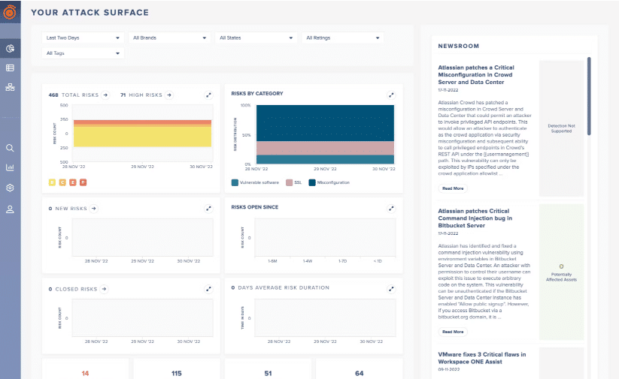619x379 pixels.
Task: Open the bar chart reports sidebar icon
Action: pyautogui.click(x=11, y=168)
